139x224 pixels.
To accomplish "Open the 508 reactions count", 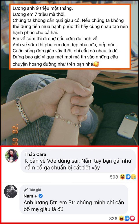I will 114,177.
